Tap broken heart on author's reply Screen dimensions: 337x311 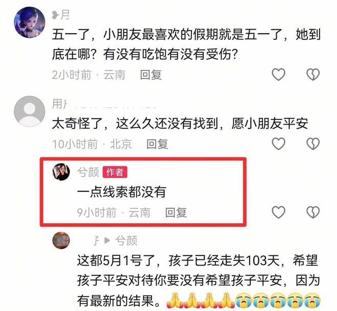tap(313, 212)
